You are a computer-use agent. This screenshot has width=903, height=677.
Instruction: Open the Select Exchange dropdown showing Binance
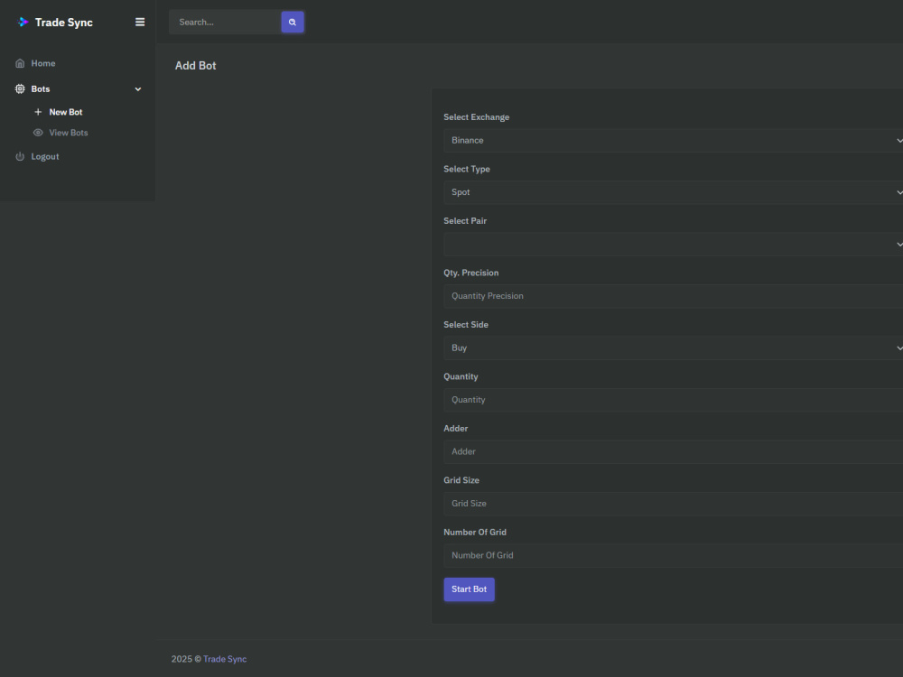pyautogui.click(x=674, y=141)
